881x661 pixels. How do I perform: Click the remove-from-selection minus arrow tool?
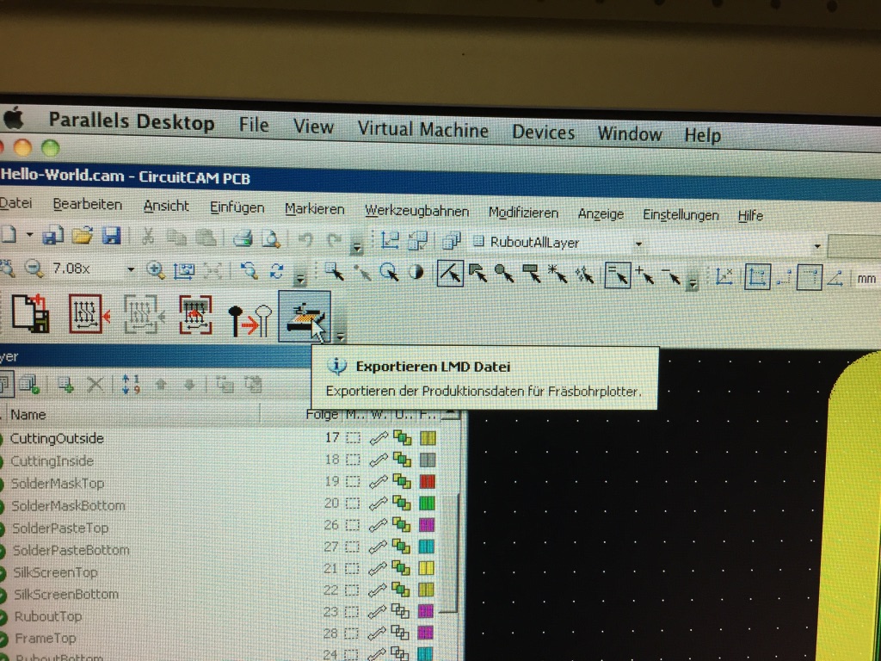point(671,276)
